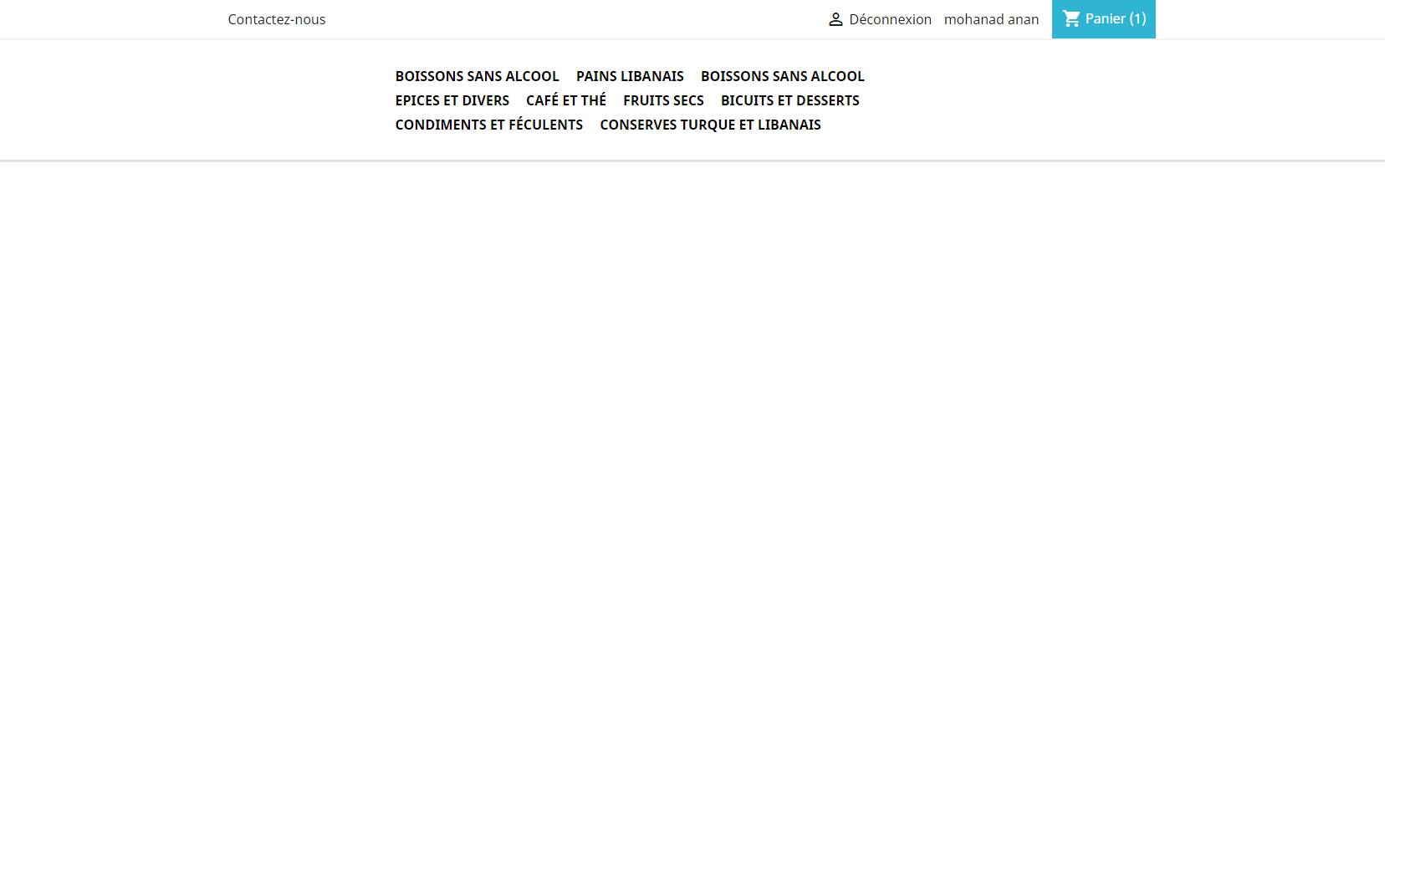Log out via Déconnexion link

coord(890,19)
